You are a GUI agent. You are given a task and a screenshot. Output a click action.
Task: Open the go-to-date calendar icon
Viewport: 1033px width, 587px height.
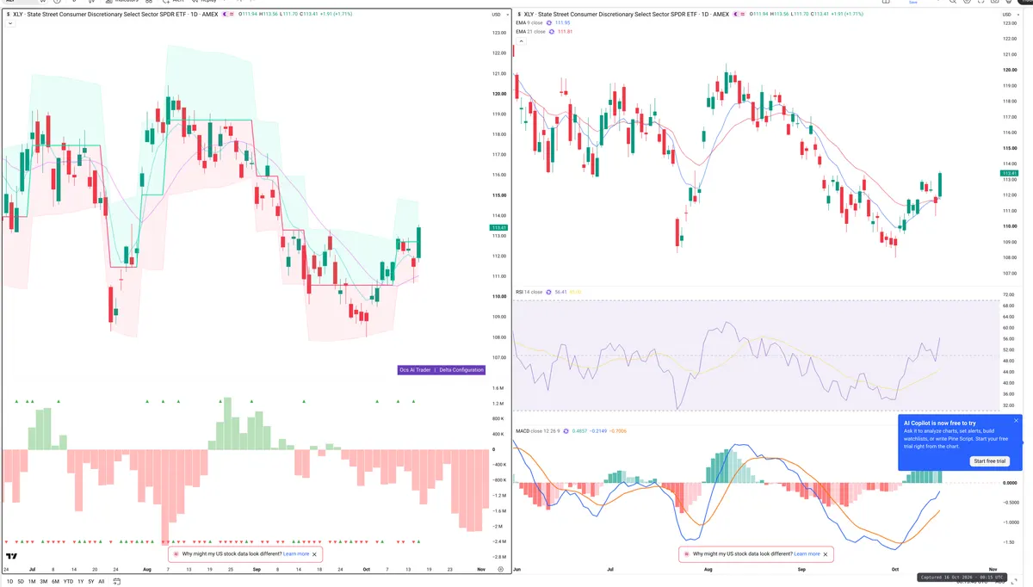click(x=117, y=582)
